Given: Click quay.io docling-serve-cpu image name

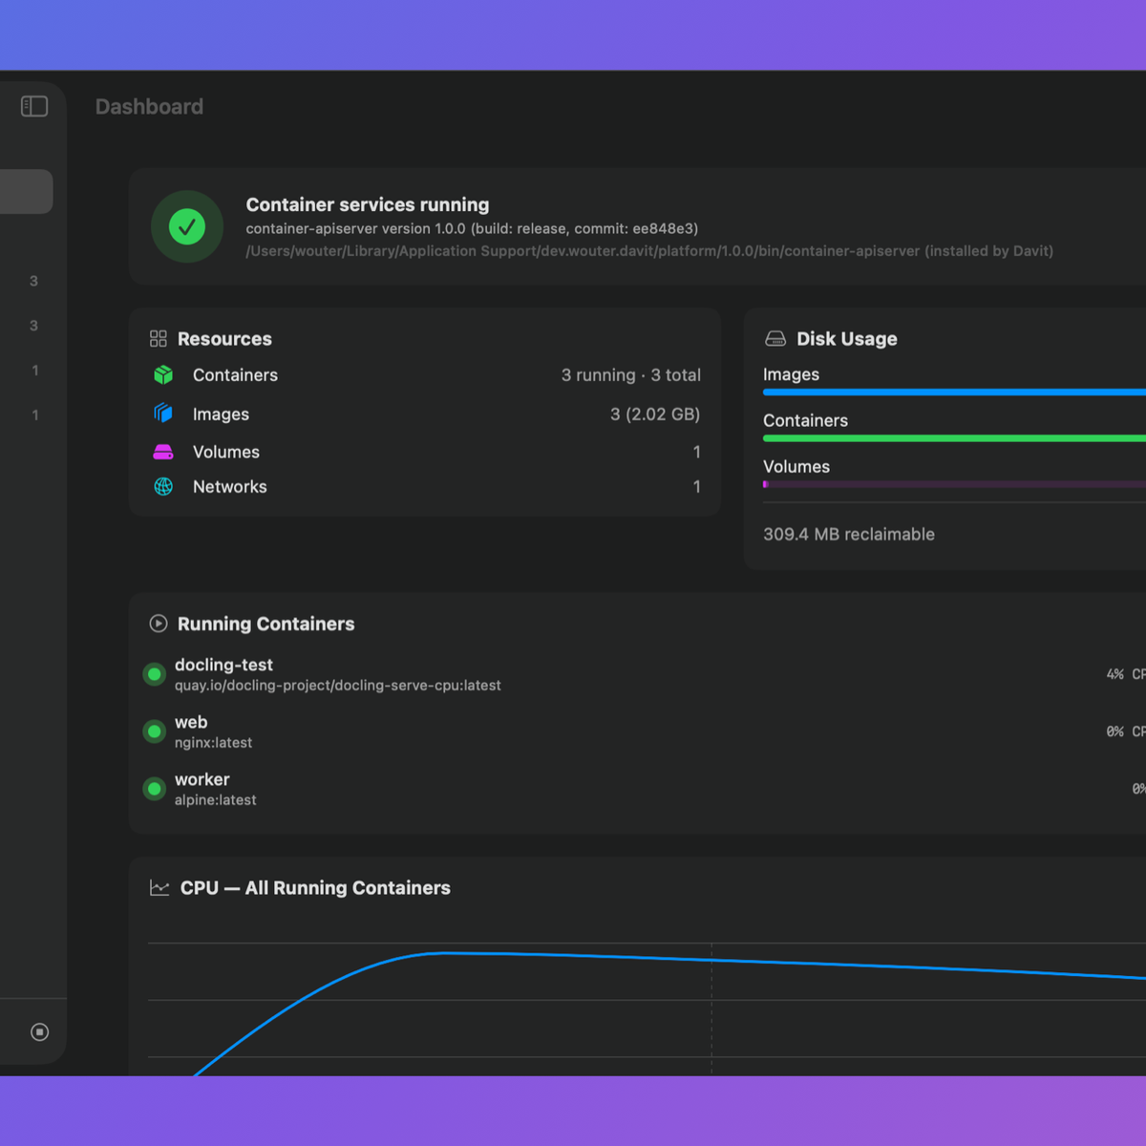Looking at the screenshot, I should 338,686.
